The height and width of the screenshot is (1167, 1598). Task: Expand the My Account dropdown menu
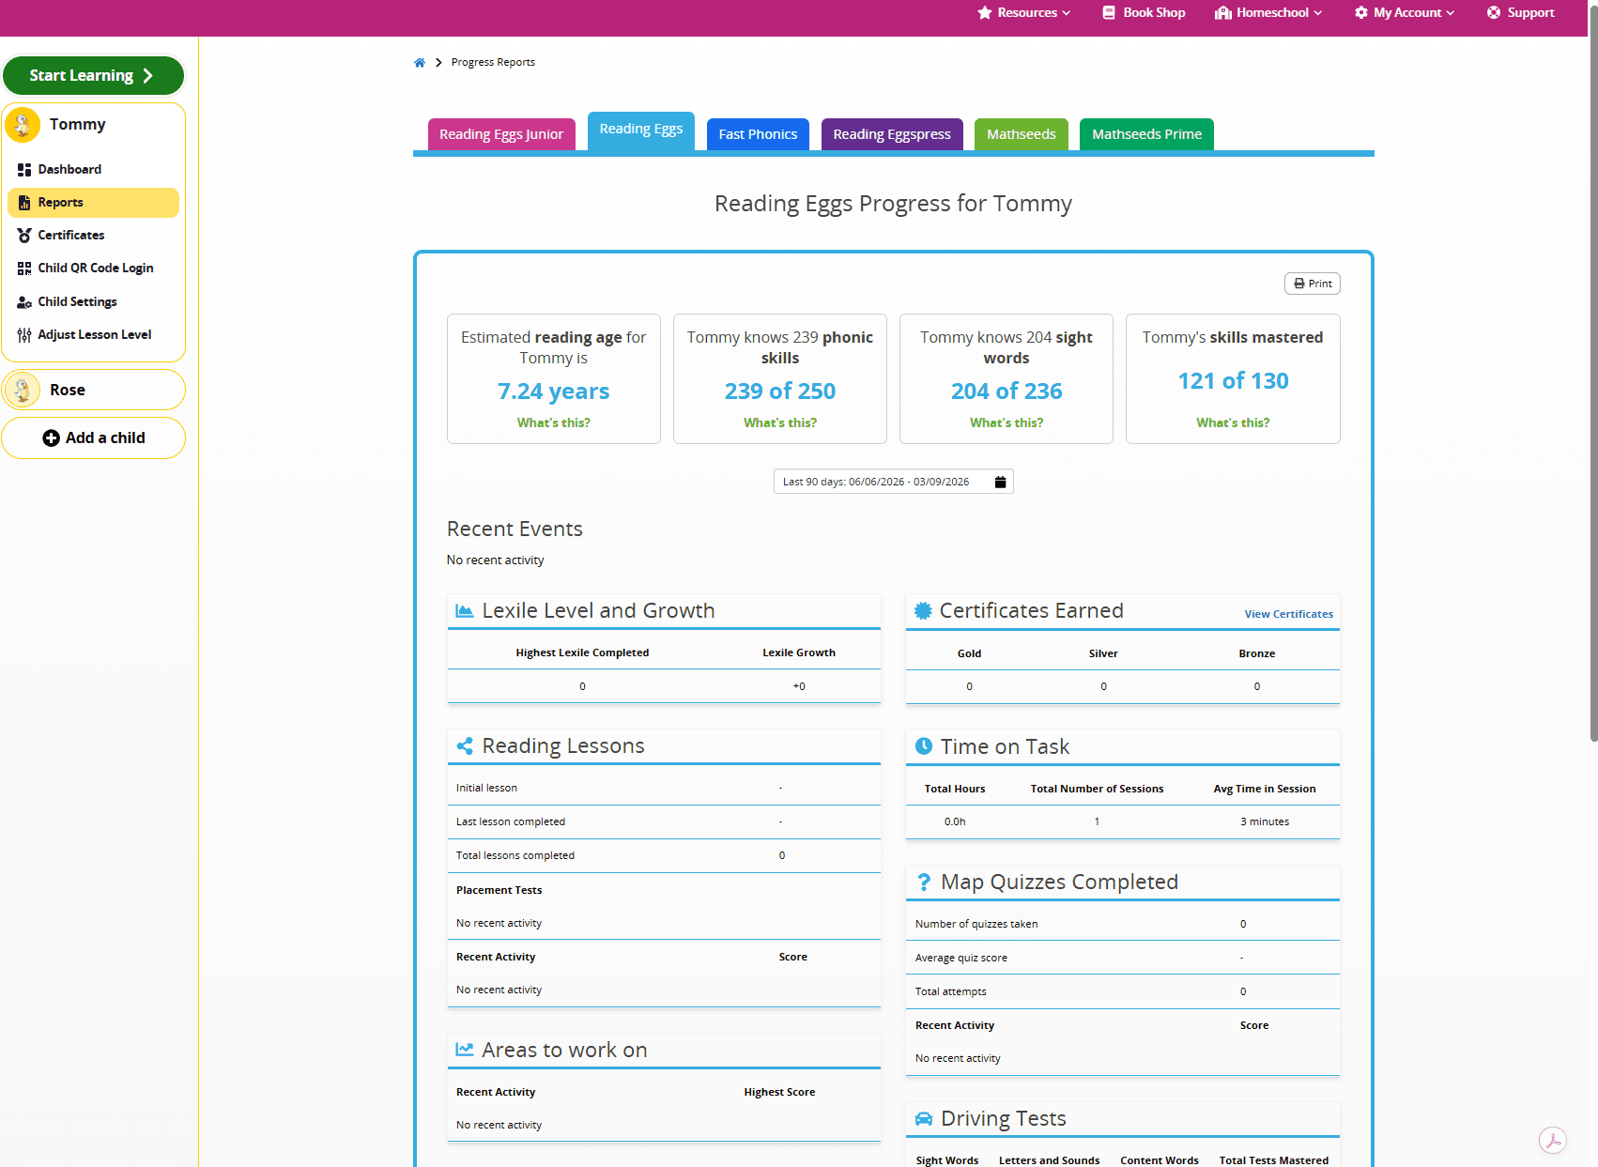[x=1405, y=13]
